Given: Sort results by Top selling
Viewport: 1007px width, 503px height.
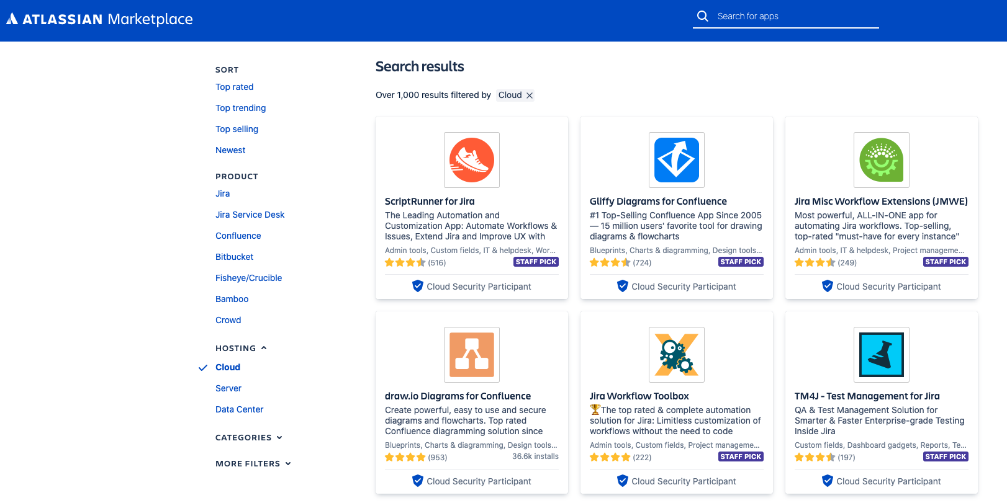Looking at the screenshot, I should [237, 129].
